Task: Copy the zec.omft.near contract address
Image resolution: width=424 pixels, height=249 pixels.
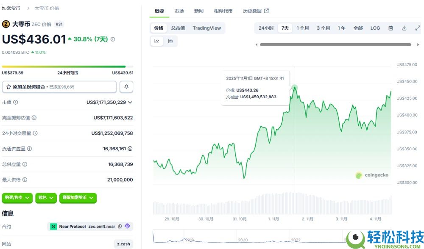Action: click(120, 226)
